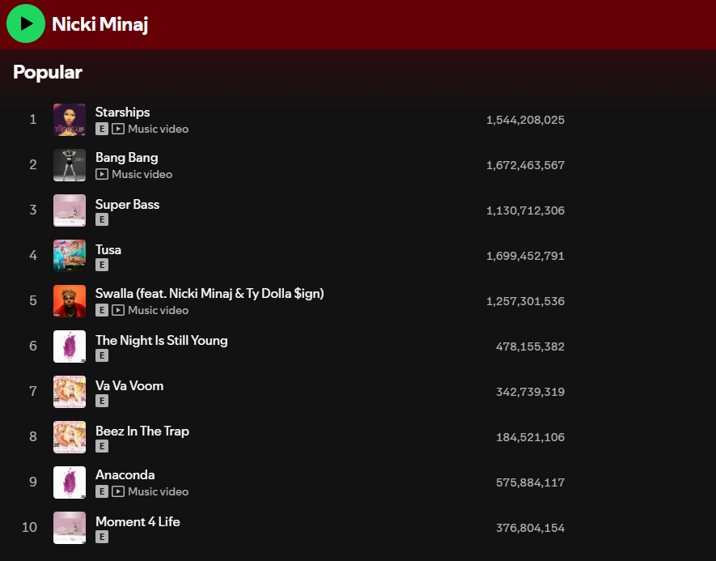Click track number 4 beside Tusa
The image size is (716, 561).
(x=33, y=255)
